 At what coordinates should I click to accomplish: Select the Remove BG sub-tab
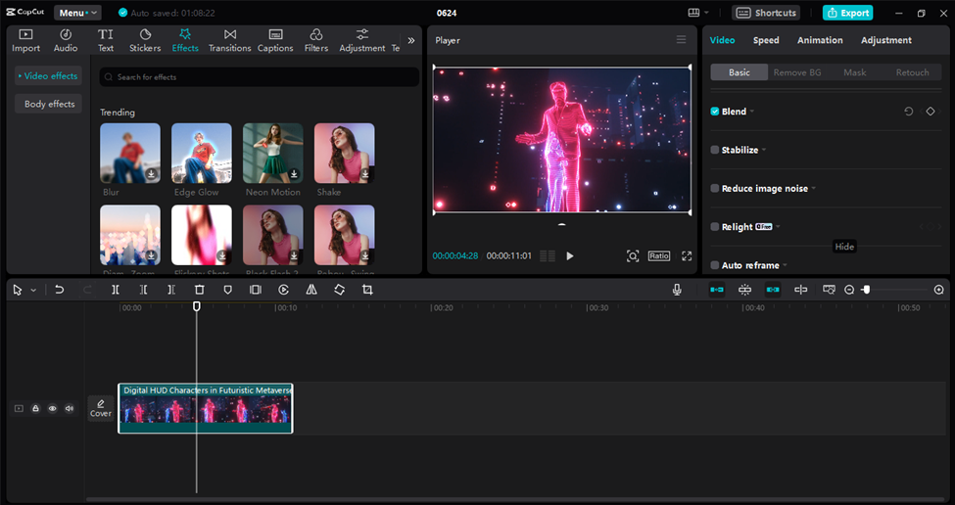(796, 71)
